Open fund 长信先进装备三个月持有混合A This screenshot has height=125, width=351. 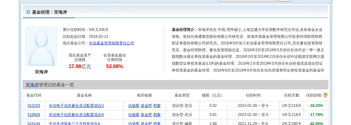coord(75,123)
